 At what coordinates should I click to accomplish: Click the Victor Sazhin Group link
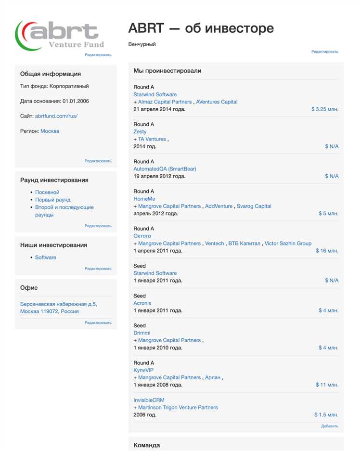pos(288,244)
